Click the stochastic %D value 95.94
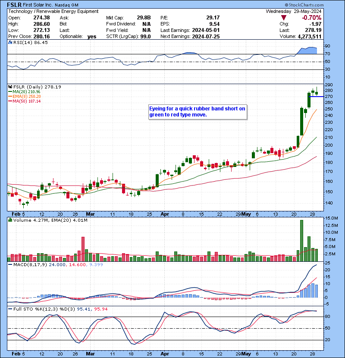345x358 pixels. click(100, 309)
